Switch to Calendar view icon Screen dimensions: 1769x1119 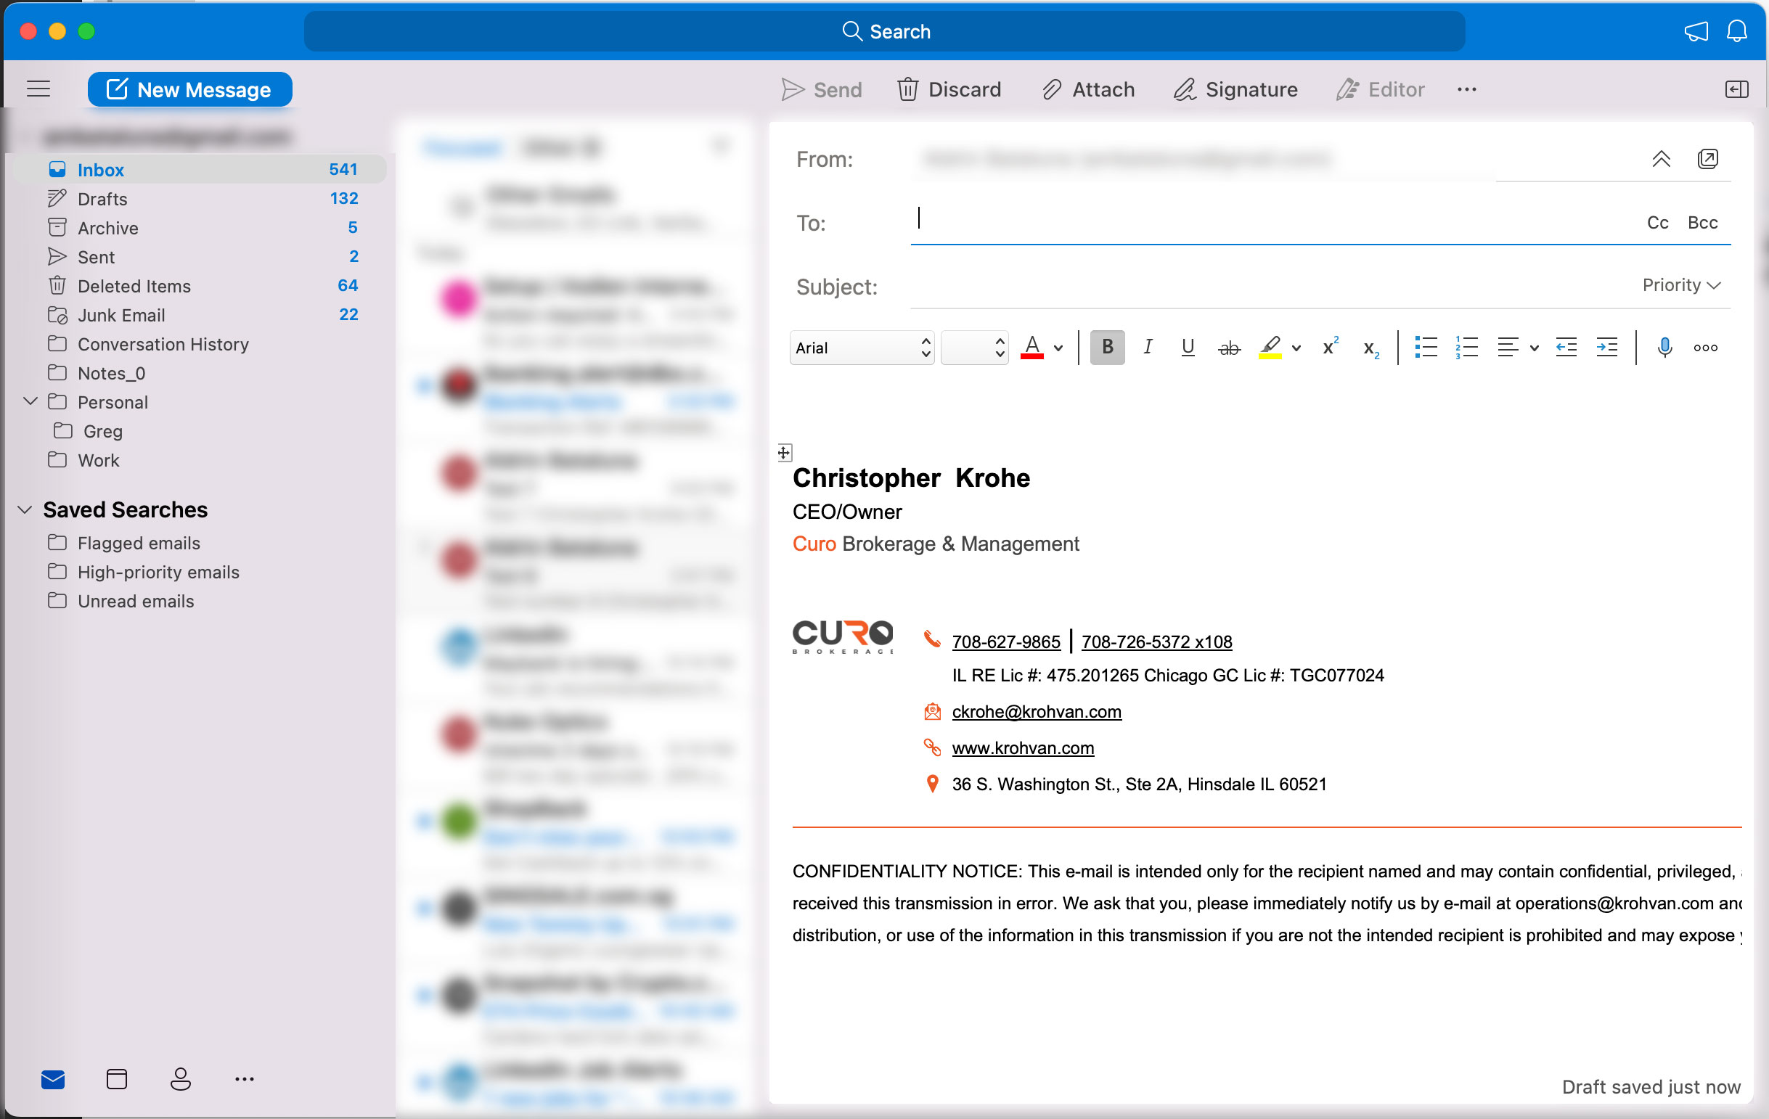117,1078
